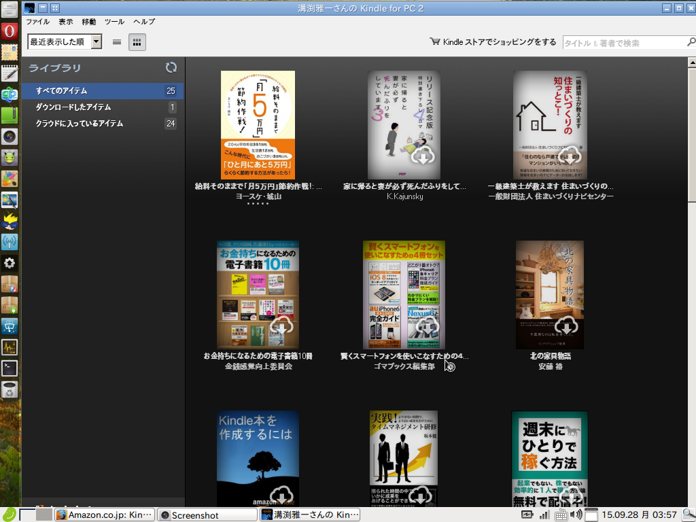This screenshot has height=522, width=696.
Task: Download the Kindle本を作成するには cloud icon
Action: (x=281, y=495)
